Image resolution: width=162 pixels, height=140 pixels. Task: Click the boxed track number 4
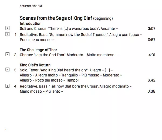(x=7, y=70)
